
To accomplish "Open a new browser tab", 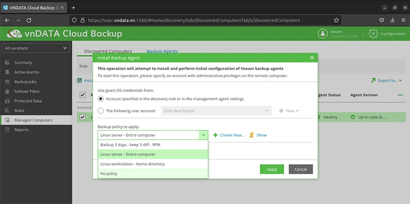I will pyautogui.click(x=73, y=8).
